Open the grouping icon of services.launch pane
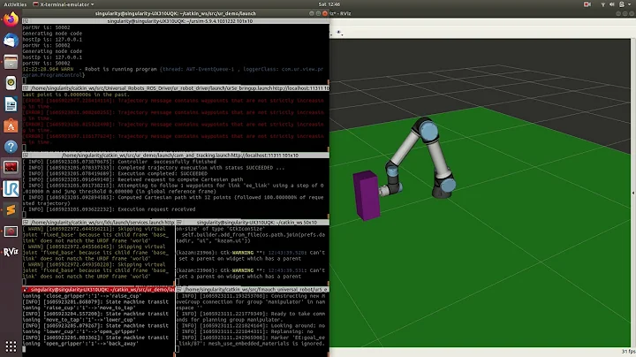 click(25, 223)
